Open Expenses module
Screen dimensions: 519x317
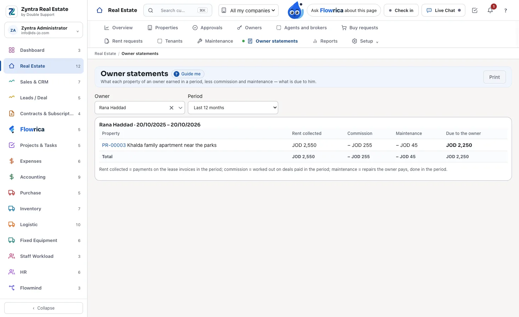pos(44,161)
